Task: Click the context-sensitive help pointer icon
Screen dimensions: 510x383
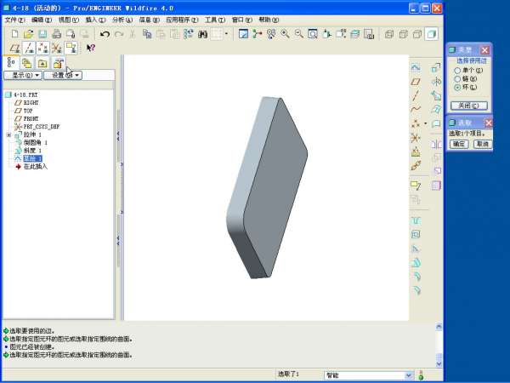Action: click(x=91, y=48)
